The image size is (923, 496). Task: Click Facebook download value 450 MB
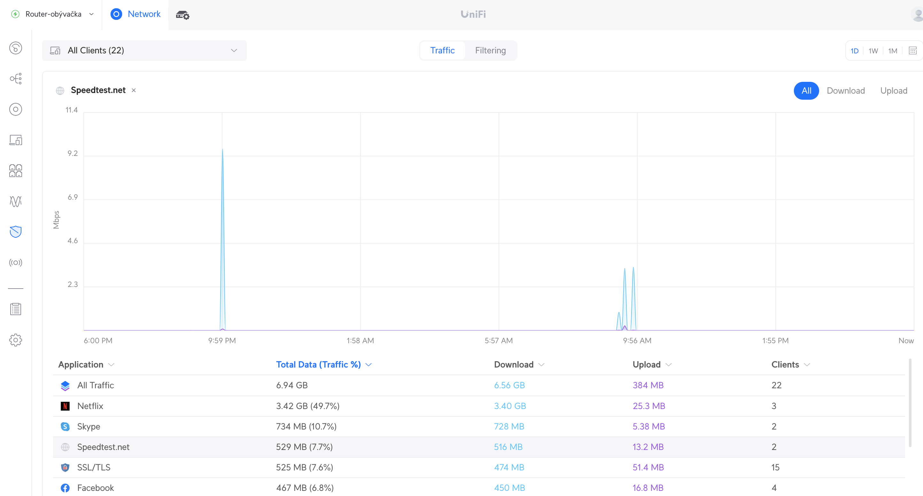(x=509, y=488)
